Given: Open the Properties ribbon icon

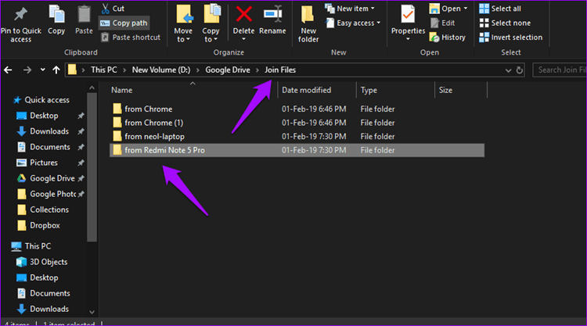Looking at the screenshot, I should pyautogui.click(x=408, y=14).
